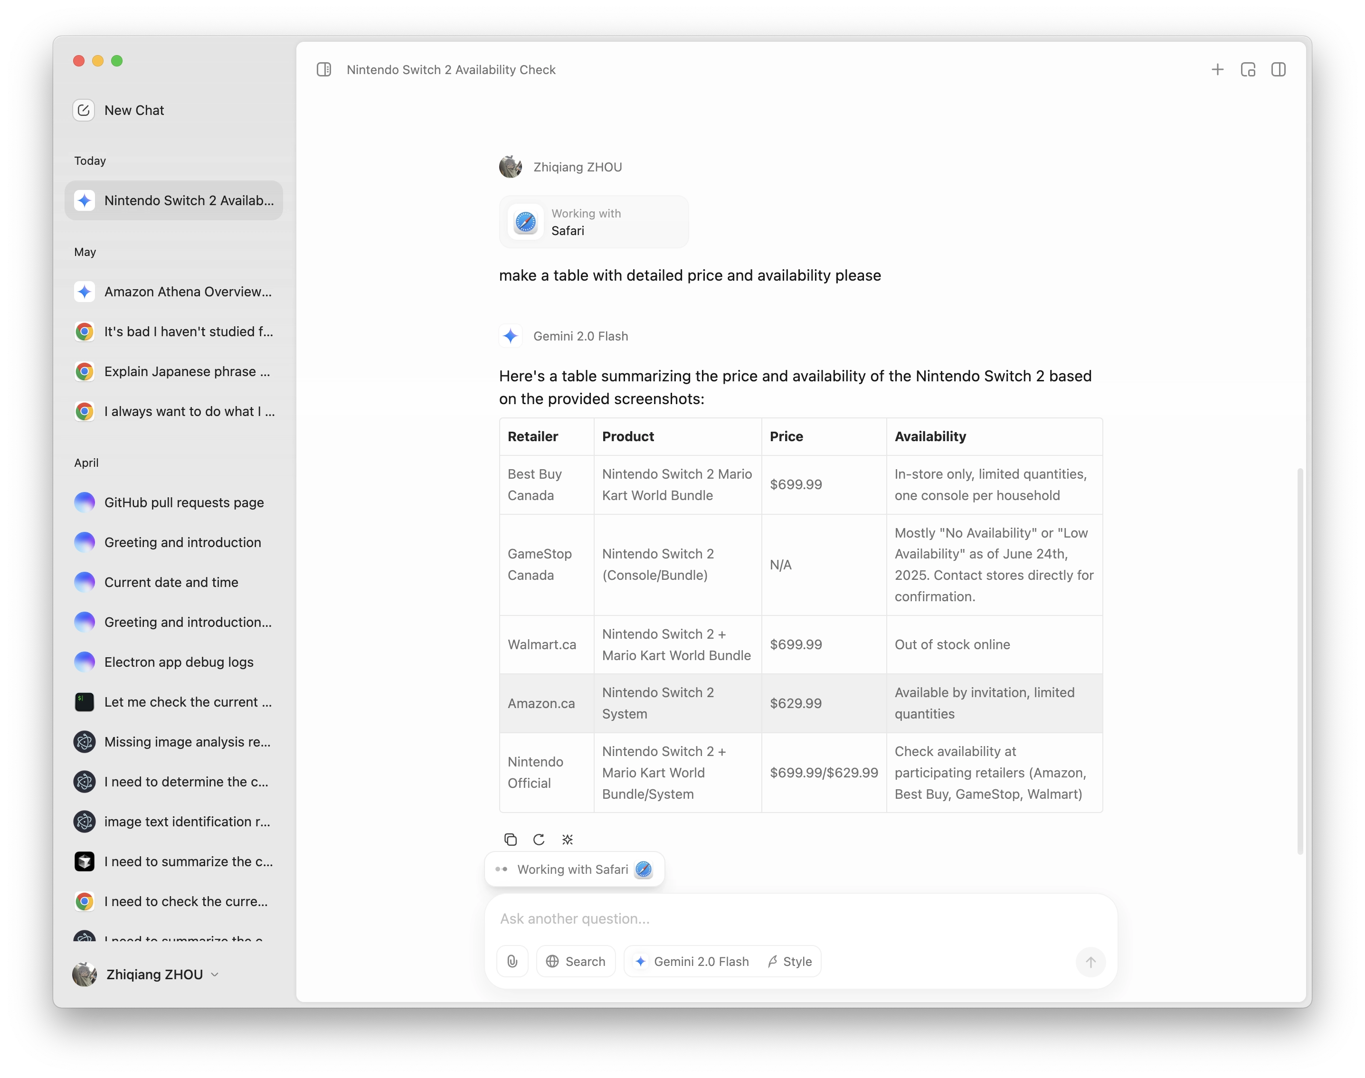Click the chat vertical scrollbar
Viewport: 1365px width, 1078px height.
click(x=1299, y=661)
